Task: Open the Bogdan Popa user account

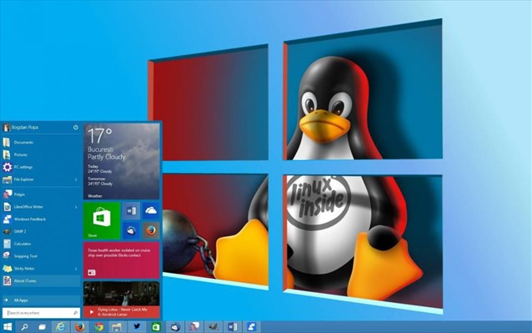Action: [21, 128]
